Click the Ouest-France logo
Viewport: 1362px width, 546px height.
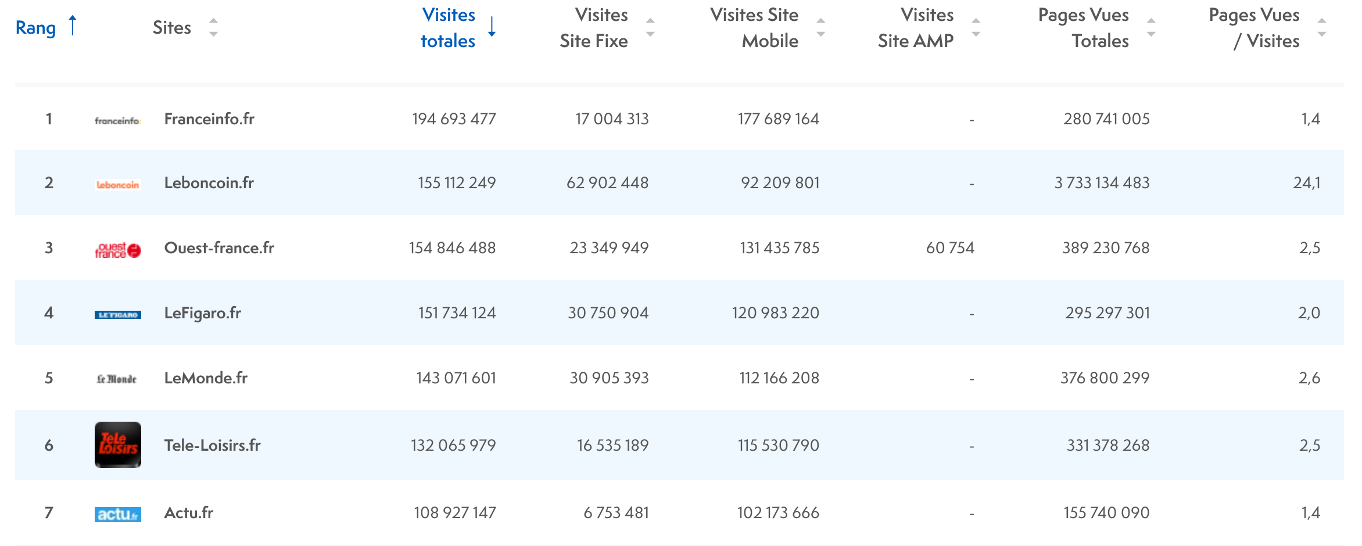point(118,250)
